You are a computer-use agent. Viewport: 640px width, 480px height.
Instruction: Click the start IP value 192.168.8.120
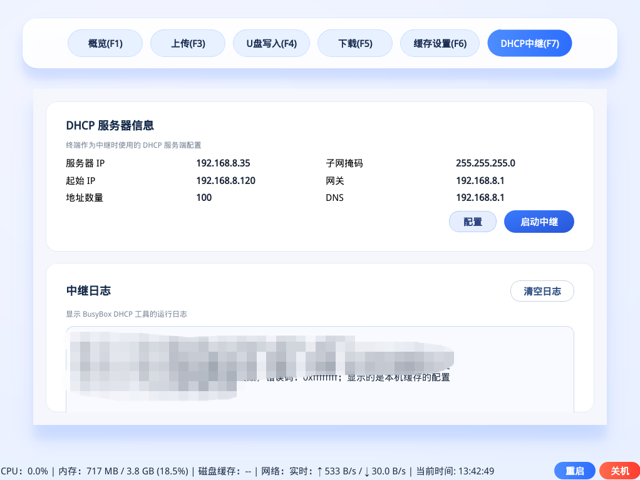[225, 181]
